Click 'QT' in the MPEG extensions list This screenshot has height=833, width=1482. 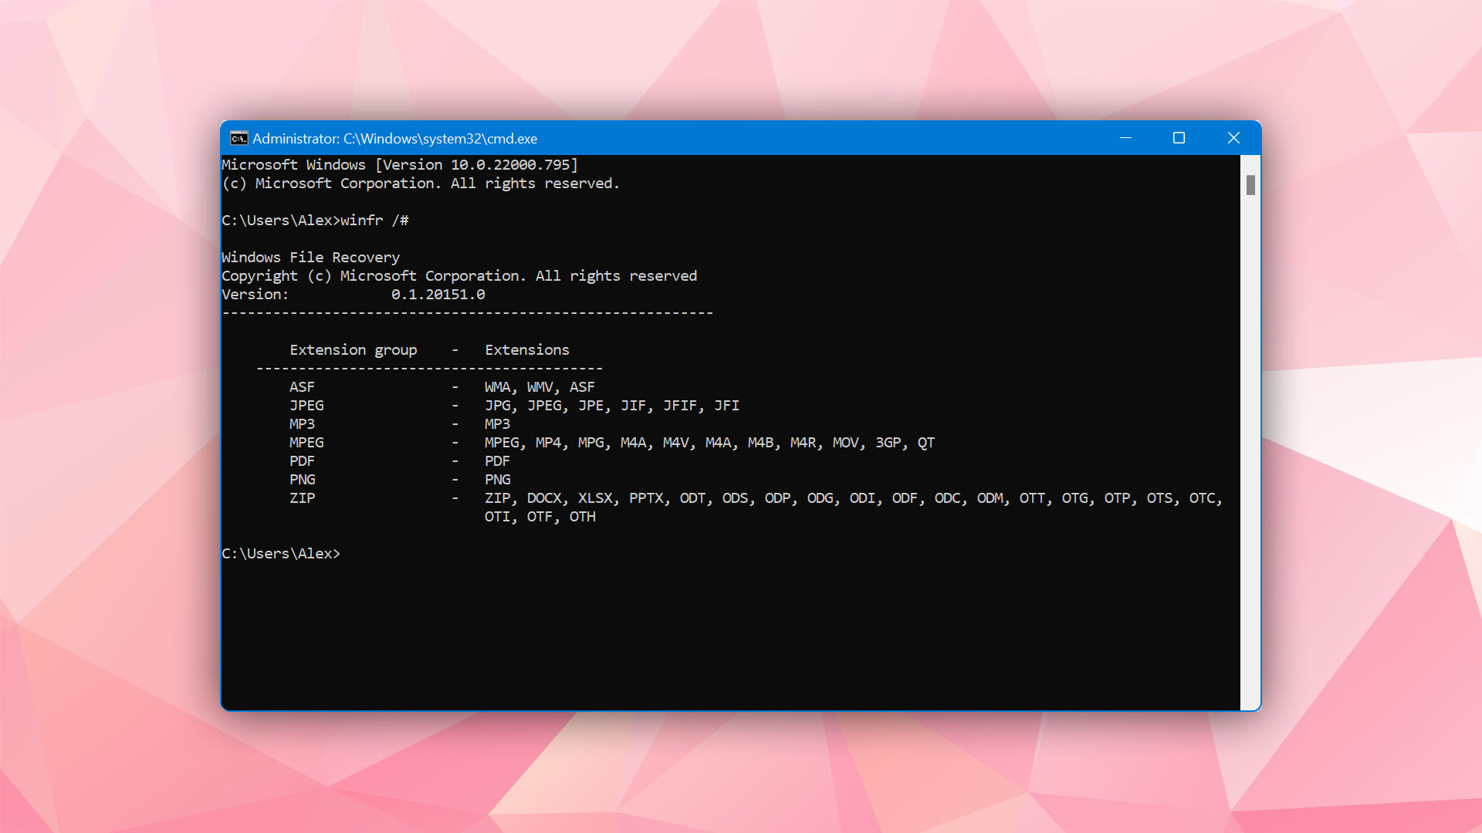click(x=925, y=443)
